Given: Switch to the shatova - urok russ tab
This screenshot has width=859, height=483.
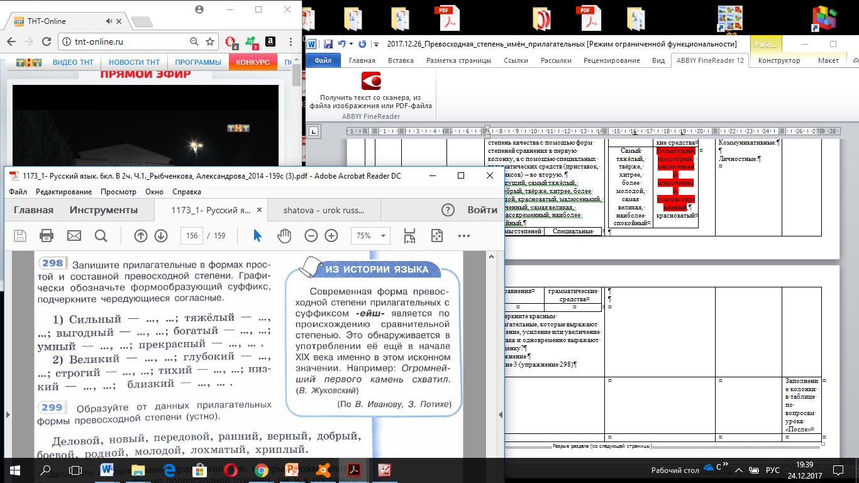Looking at the screenshot, I should point(323,210).
